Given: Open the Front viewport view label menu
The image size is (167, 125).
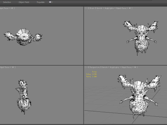Looking at the screenshot, I should [92, 8].
